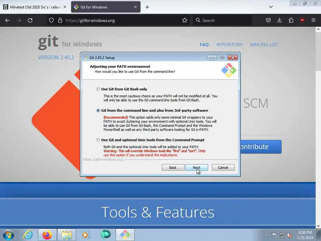The height and width of the screenshot is (241, 321).
Task: Bookmark this page with the star icon
Action: [185, 20]
